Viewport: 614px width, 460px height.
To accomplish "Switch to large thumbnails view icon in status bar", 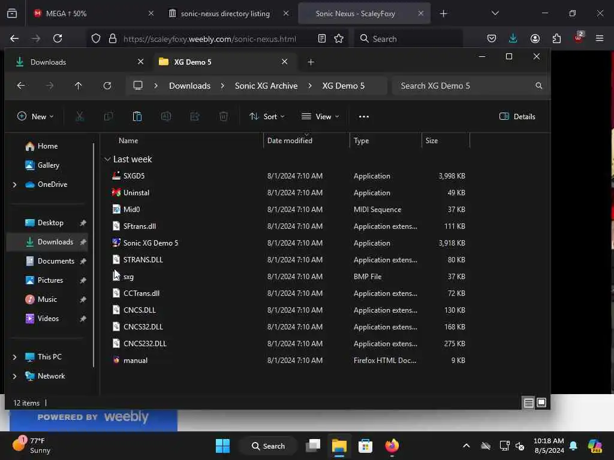I will click(541, 402).
